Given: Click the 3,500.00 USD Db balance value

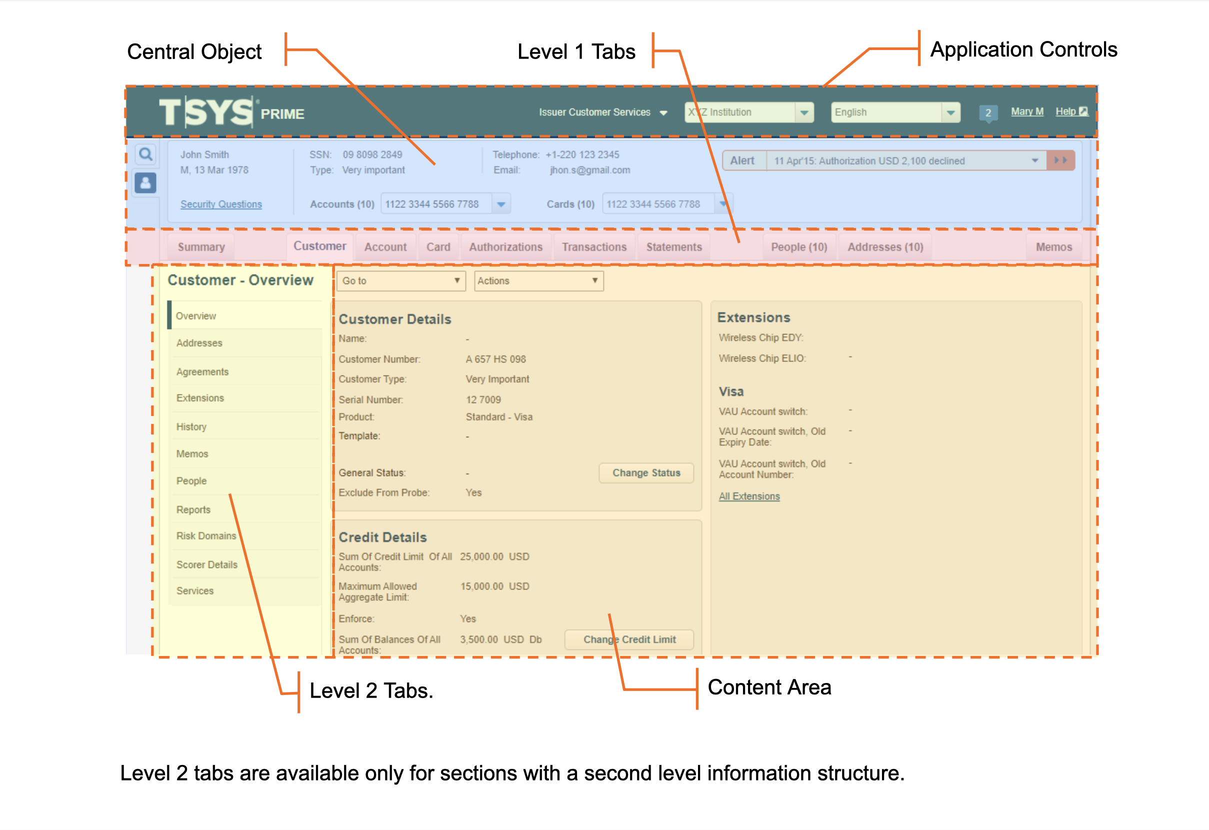Looking at the screenshot, I should [x=501, y=639].
